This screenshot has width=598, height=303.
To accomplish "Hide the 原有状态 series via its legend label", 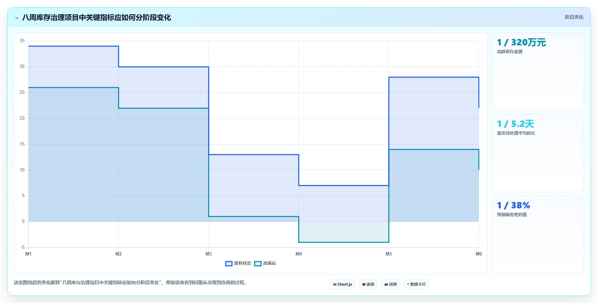I will 242,263.
